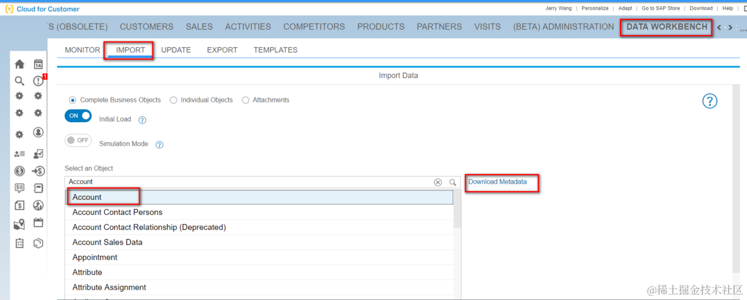Click the arrow-to-dollar sidebar icon
747x300 pixels.
click(39, 171)
